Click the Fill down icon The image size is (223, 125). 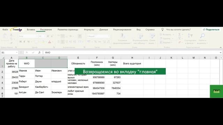pyautogui.click(x=180, y=39)
